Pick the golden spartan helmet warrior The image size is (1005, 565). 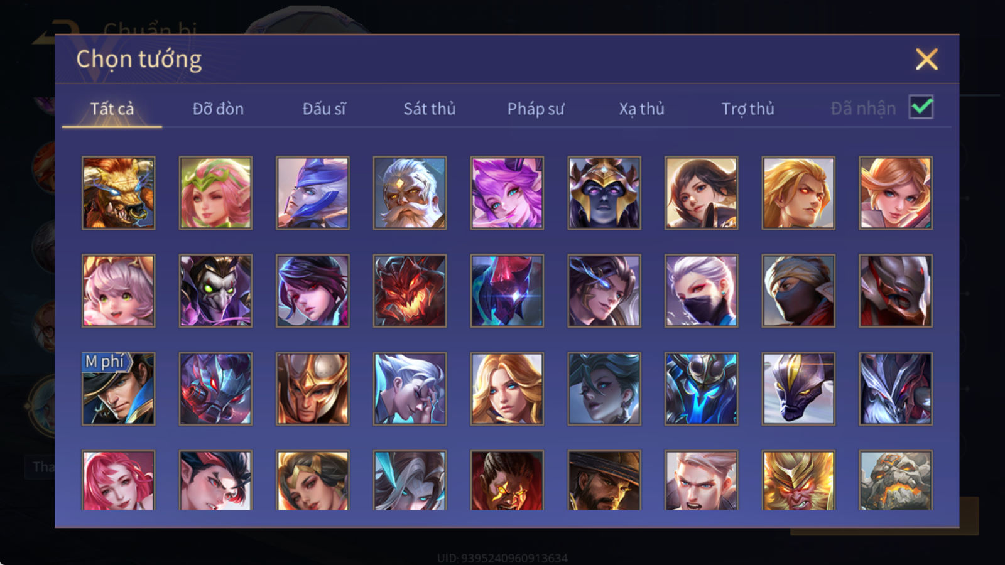click(313, 389)
